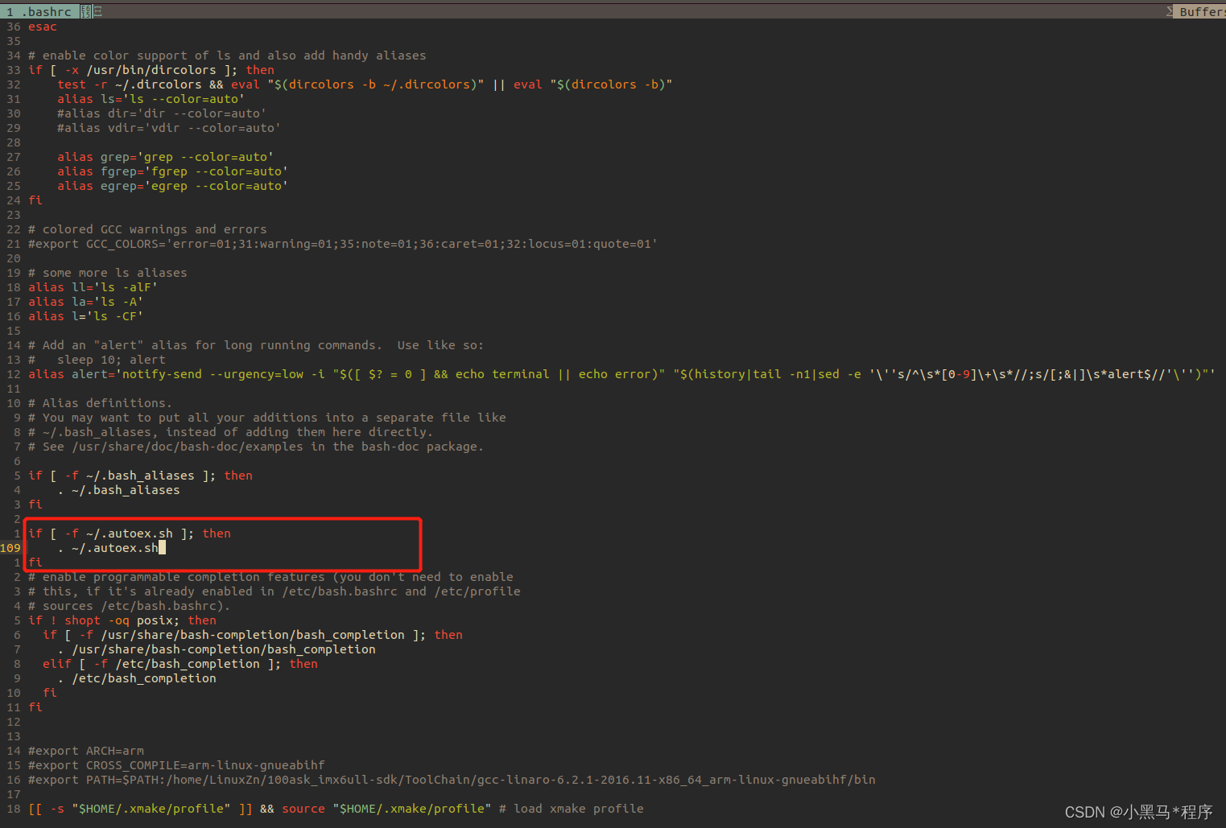1226x828 pixels.
Task: Click line alias egrep='egrep --color=auto'
Action: pos(172,186)
